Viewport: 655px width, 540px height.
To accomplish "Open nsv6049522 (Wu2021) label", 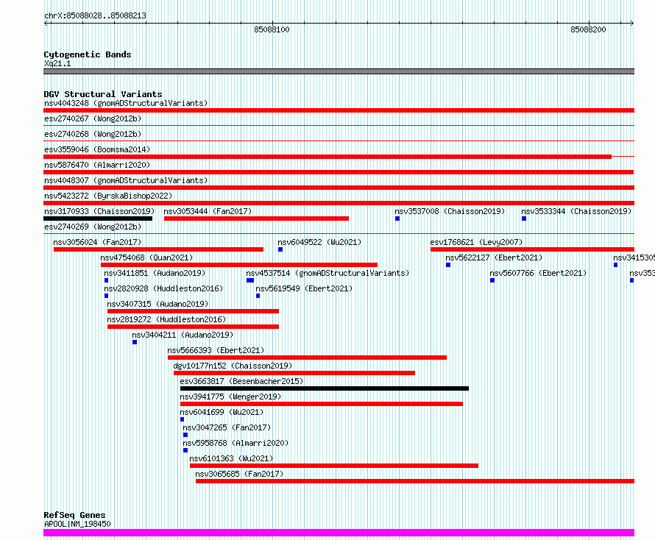I will point(319,242).
